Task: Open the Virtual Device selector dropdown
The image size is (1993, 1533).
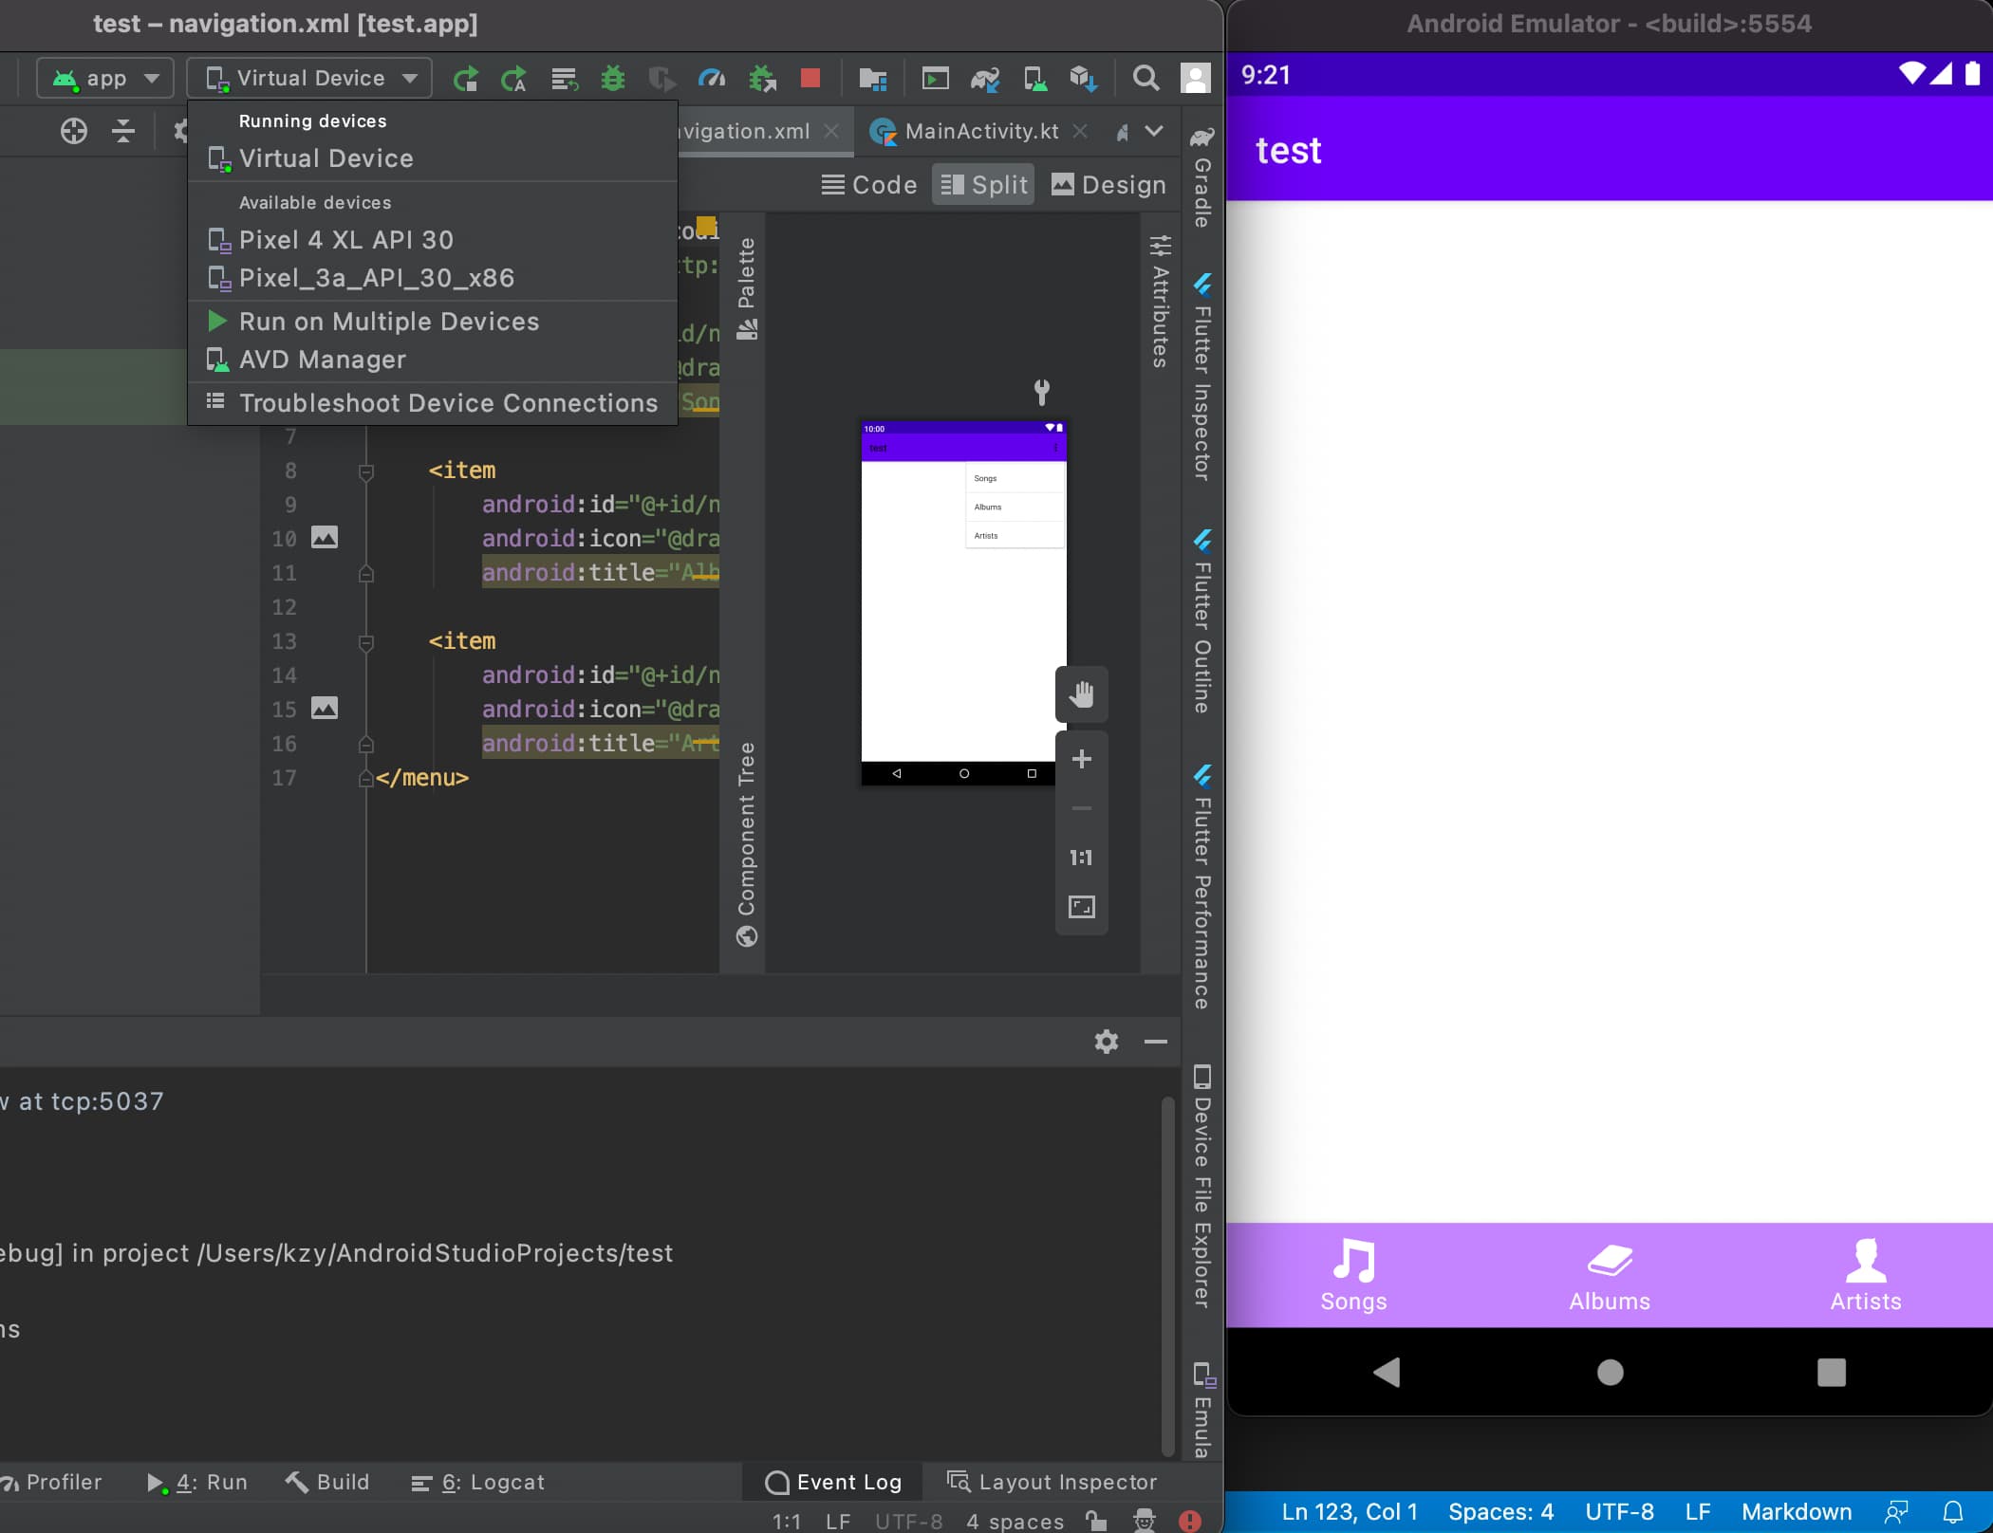Action: pos(309,79)
